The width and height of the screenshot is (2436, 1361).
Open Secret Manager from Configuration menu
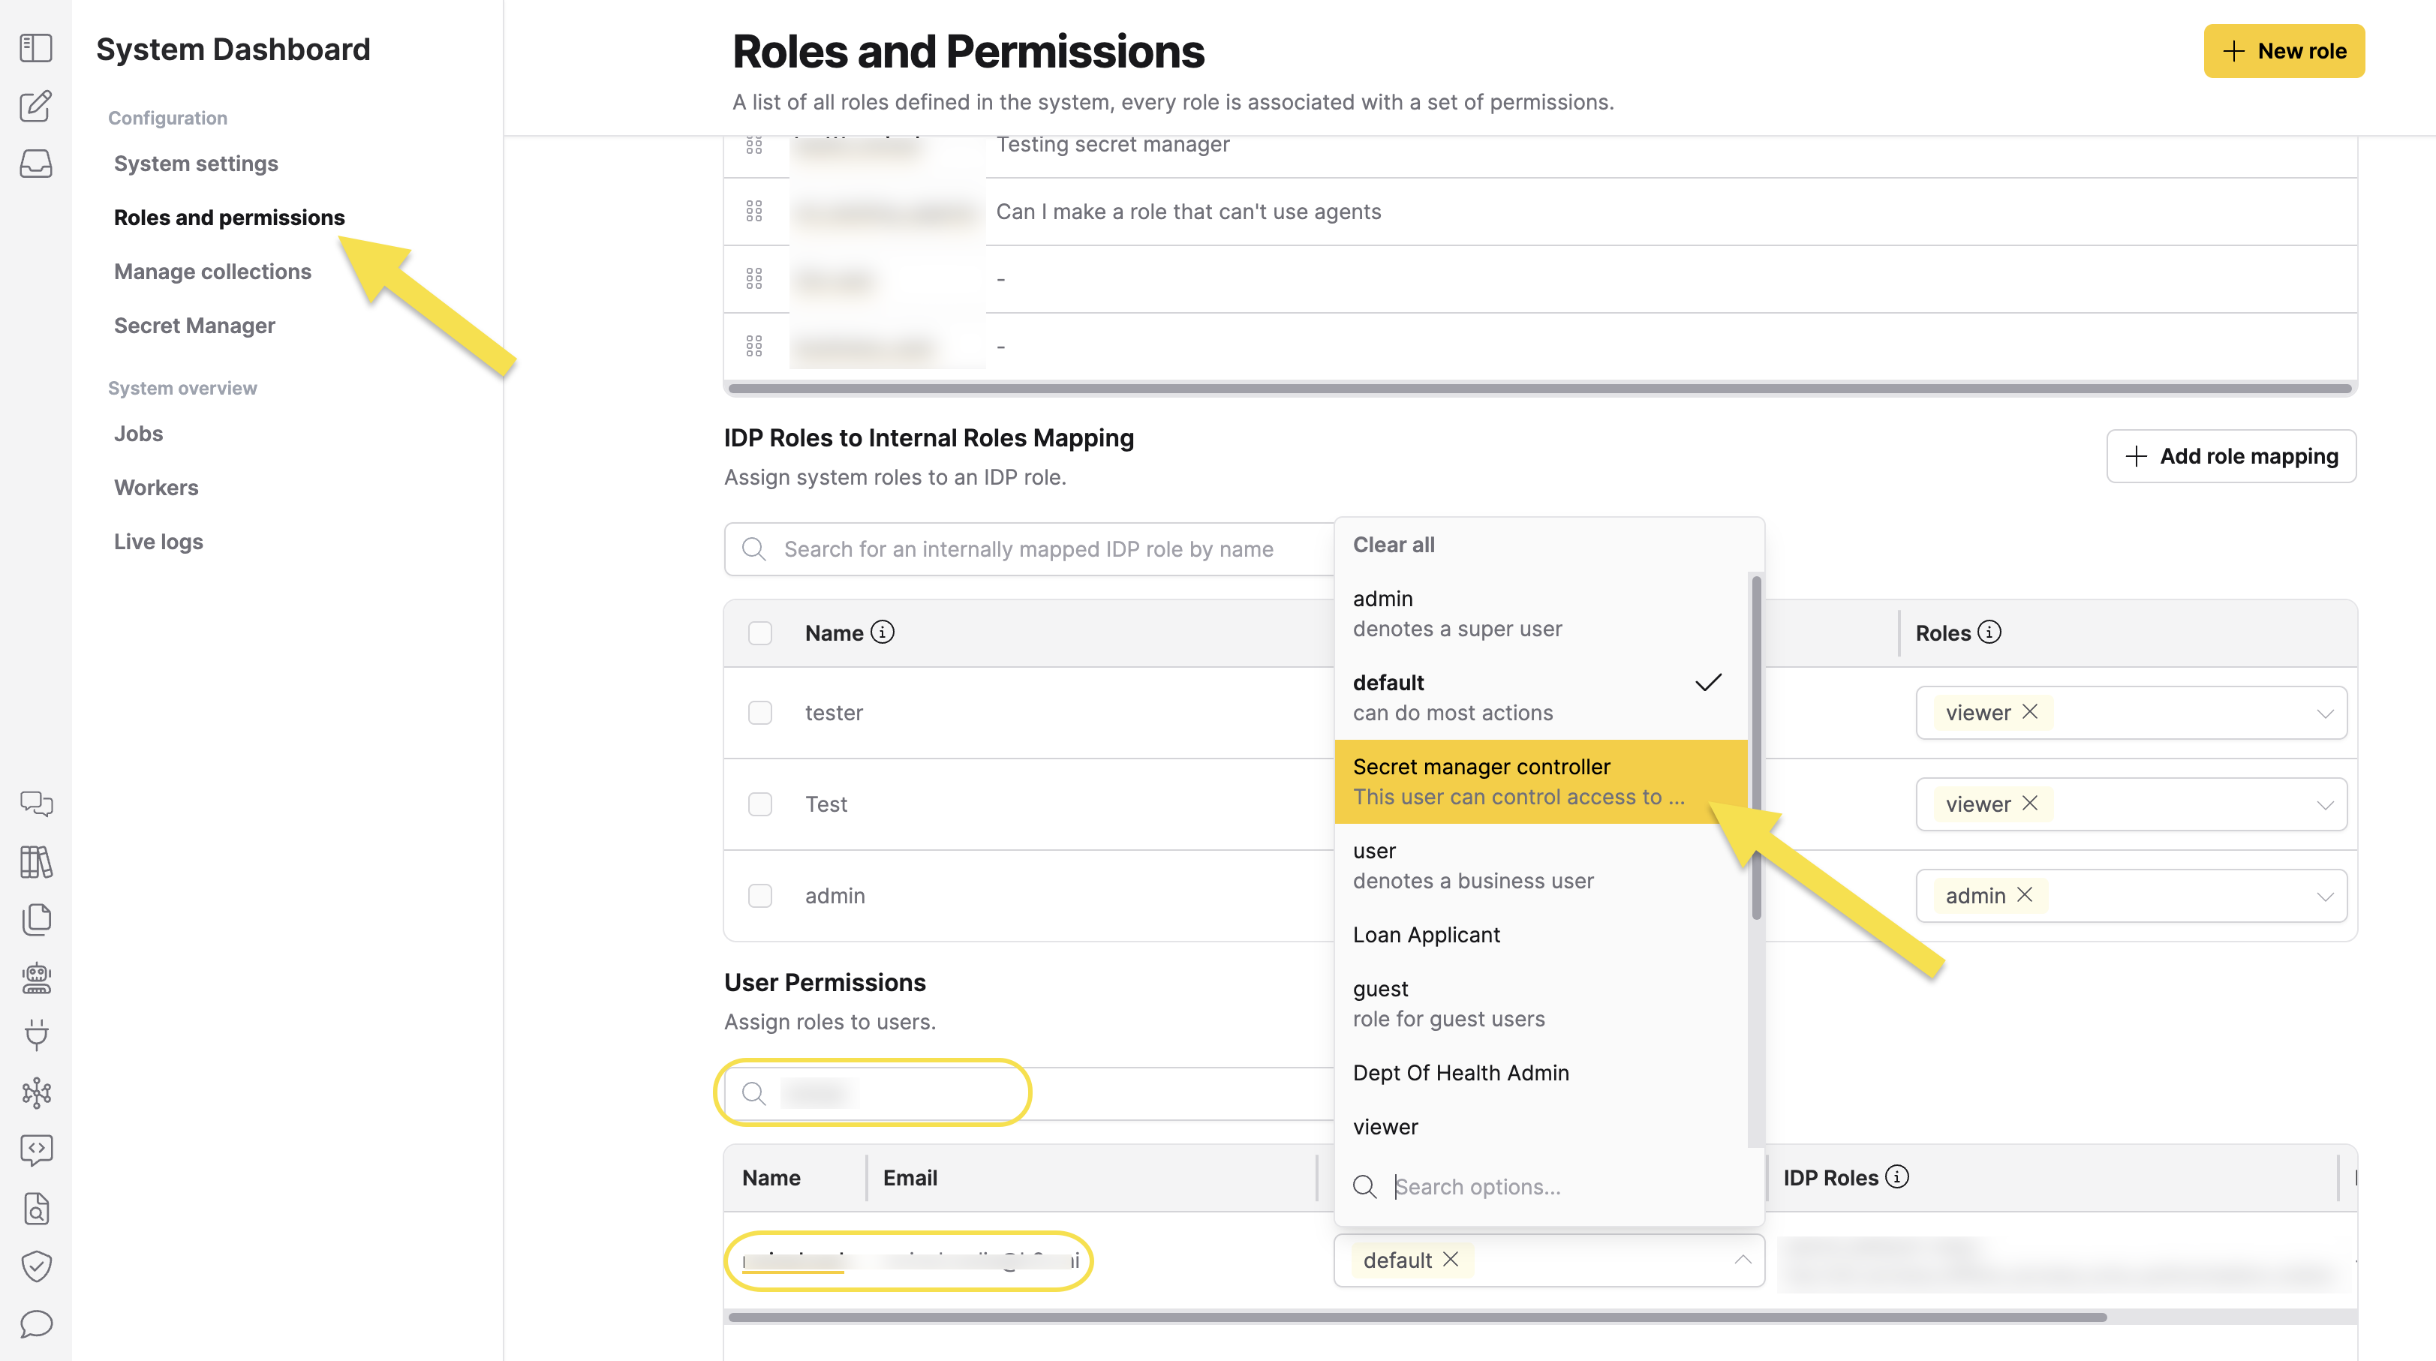point(194,325)
